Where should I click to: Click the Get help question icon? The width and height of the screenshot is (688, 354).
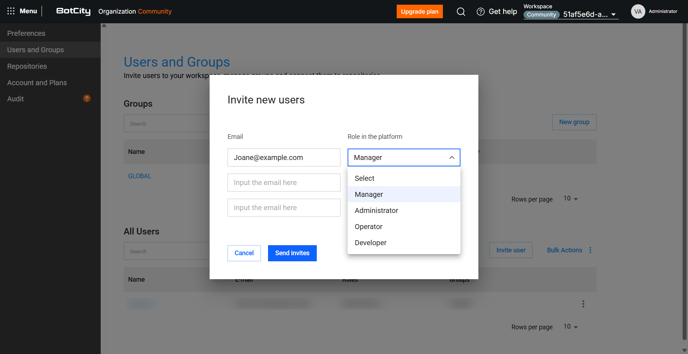pyautogui.click(x=481, y=12)
